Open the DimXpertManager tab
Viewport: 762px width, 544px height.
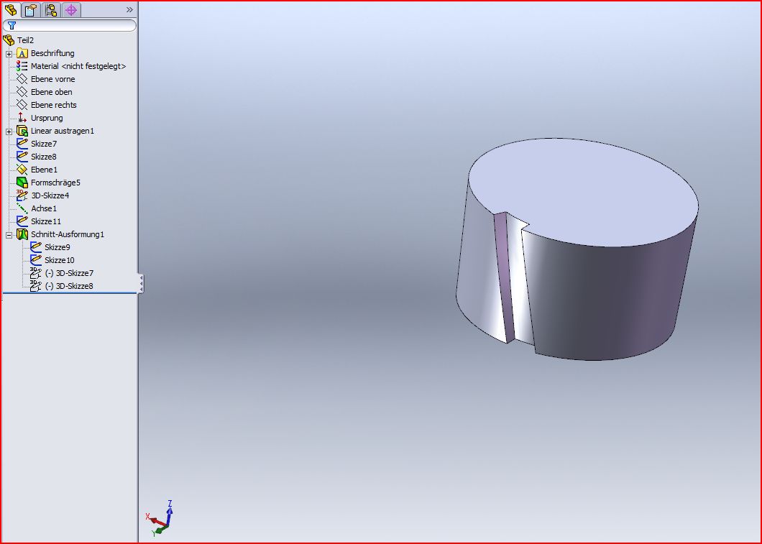coord(71,10)
